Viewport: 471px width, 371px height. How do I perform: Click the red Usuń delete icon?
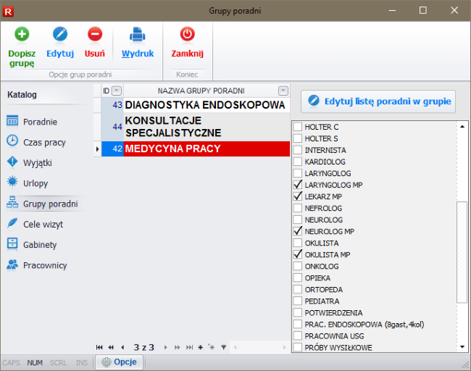click(95, 35)
